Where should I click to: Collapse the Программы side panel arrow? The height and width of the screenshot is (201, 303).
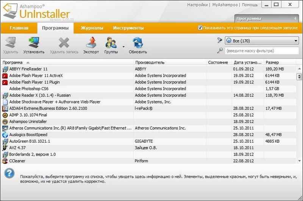pyautogui.click(x=295, y=19)
